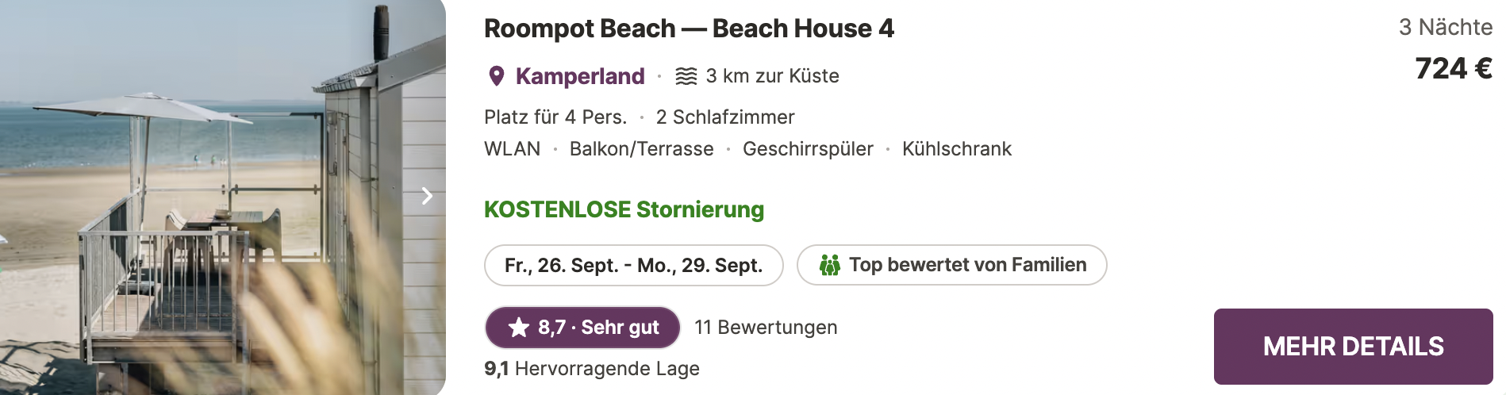
Task: Click the family icon in Top bewertet pill
Action: pyautogui.click(x=829, y=265)
